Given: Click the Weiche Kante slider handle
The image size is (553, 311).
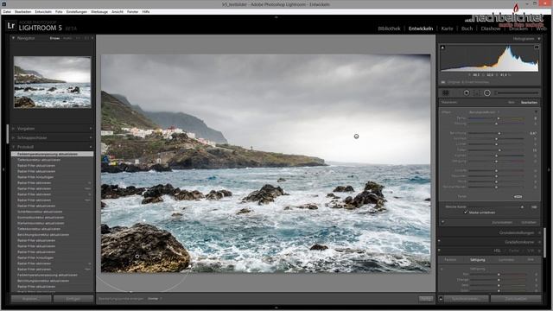Looking at the screenshot, I should [522, 207].
